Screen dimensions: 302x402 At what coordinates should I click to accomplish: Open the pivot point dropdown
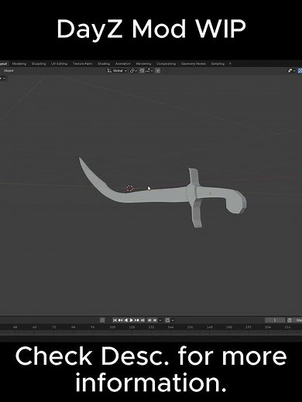tap(133, 70)
